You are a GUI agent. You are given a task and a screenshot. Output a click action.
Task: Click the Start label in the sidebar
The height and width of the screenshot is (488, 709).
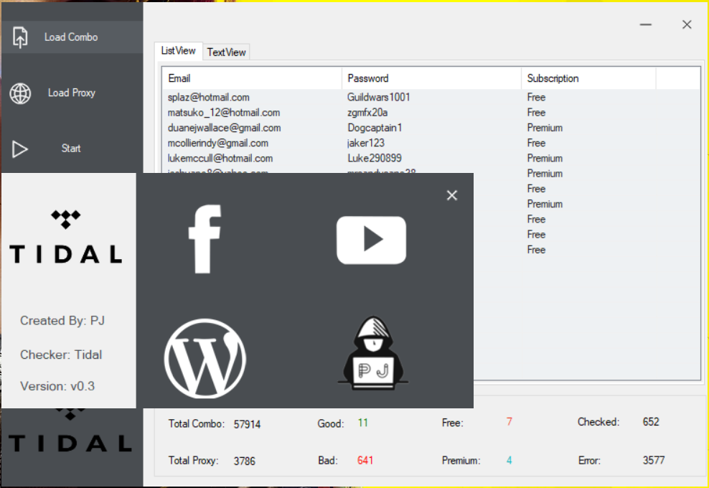click(71, 149)
